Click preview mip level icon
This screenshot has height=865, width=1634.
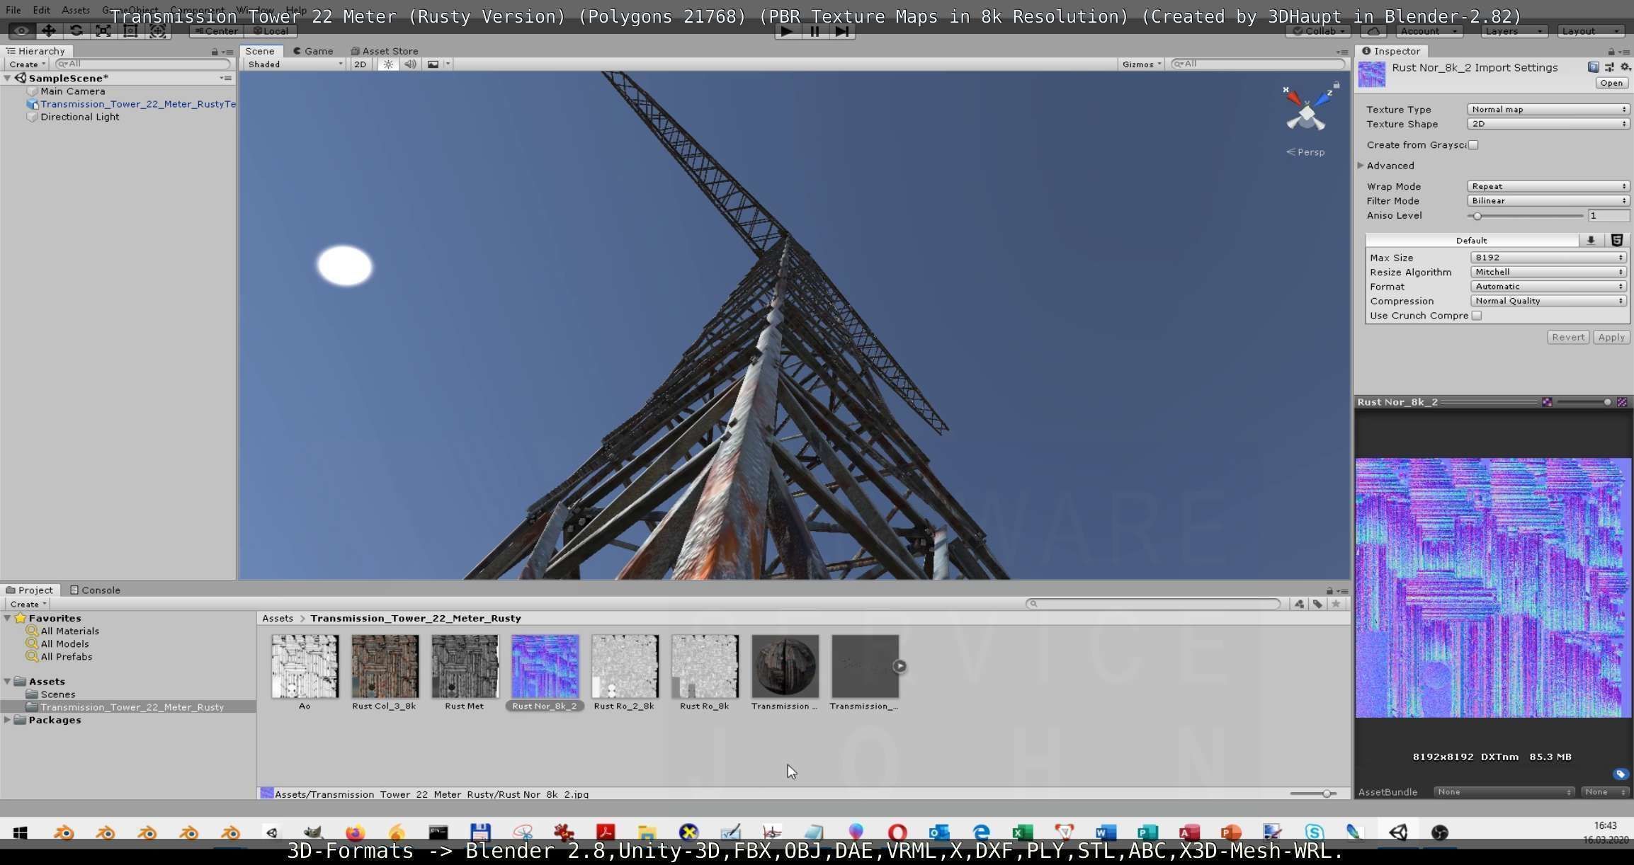click(1622, 402)
